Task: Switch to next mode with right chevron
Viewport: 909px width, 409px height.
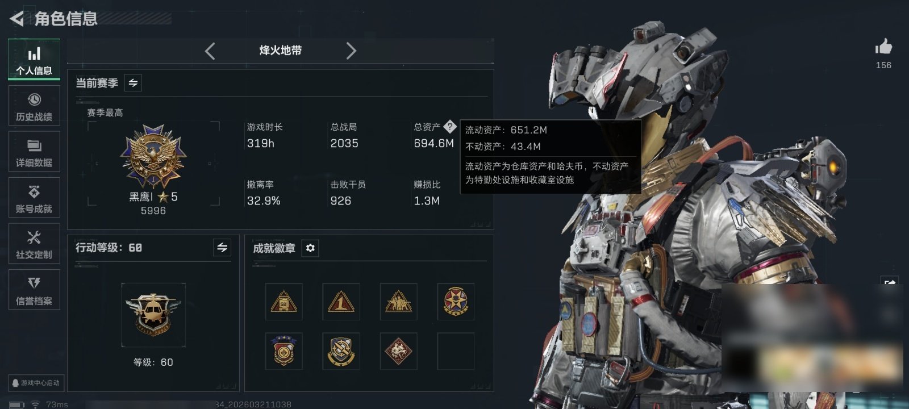Action: pos(351,51)
